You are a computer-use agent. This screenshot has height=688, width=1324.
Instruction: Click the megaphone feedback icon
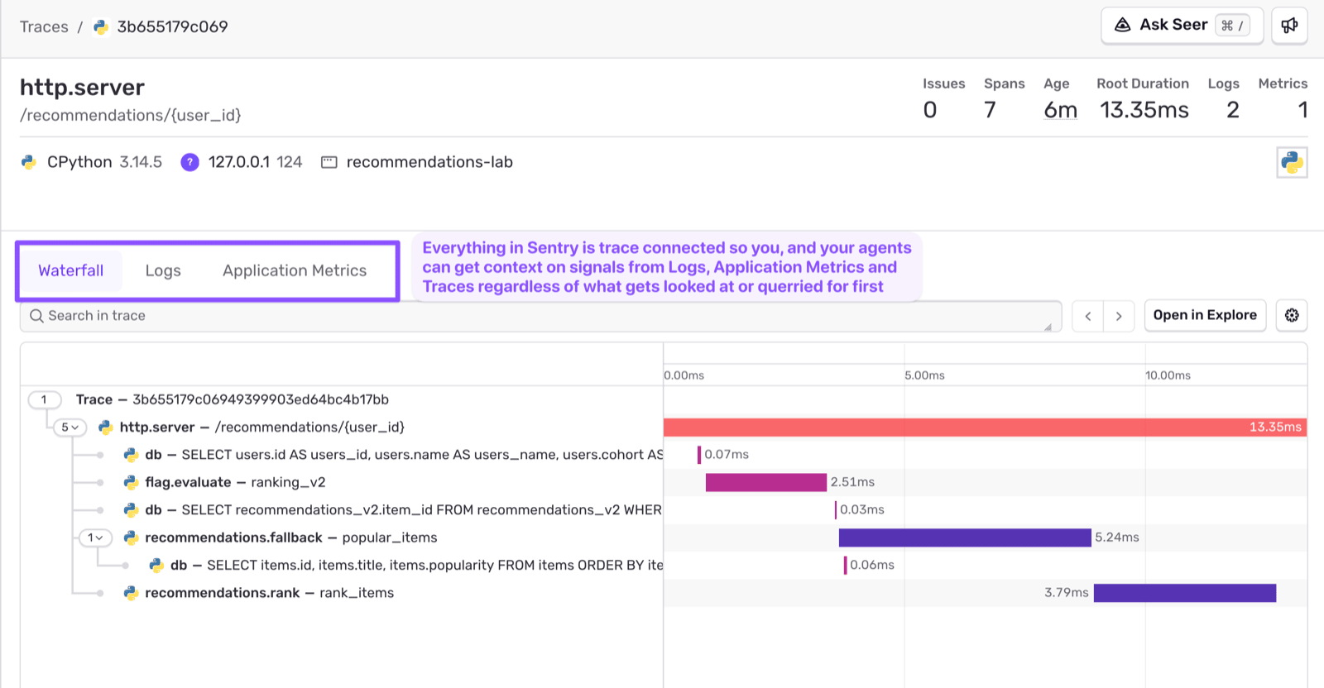pos(1289,26)
